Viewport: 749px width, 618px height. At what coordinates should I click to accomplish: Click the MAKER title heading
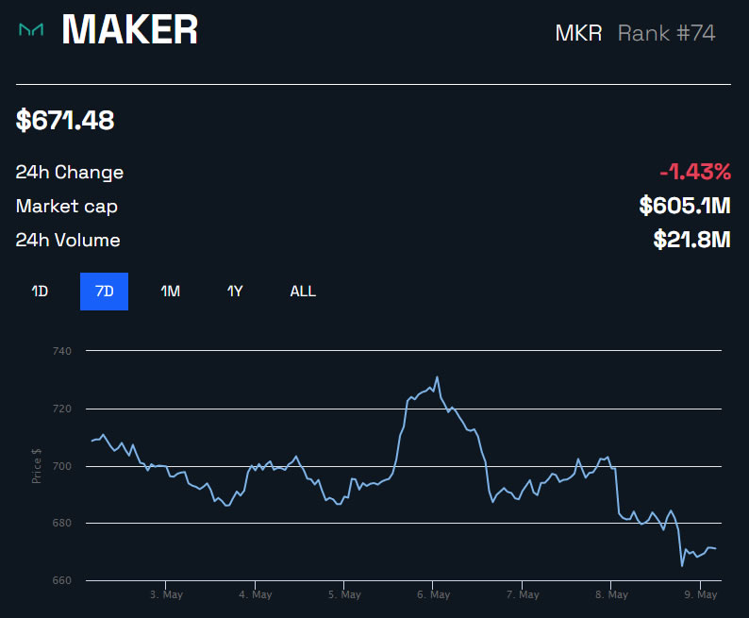(x=130, y=31)
